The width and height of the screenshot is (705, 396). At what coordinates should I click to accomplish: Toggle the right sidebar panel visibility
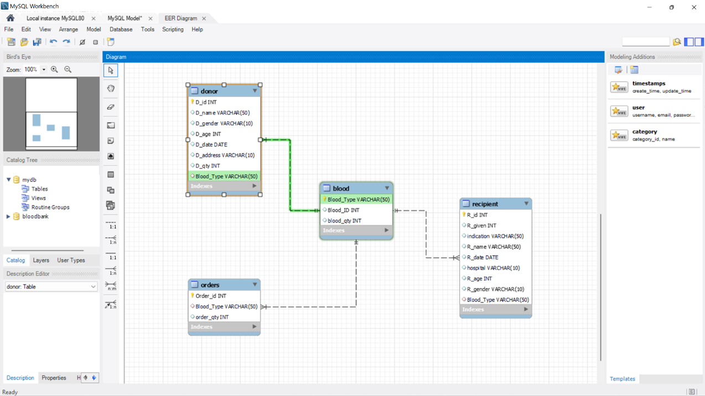pos(699,41)
